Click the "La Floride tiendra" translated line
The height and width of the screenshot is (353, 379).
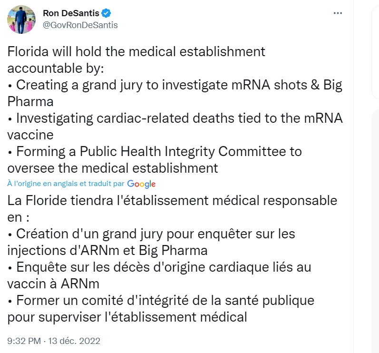pos(172,200)
